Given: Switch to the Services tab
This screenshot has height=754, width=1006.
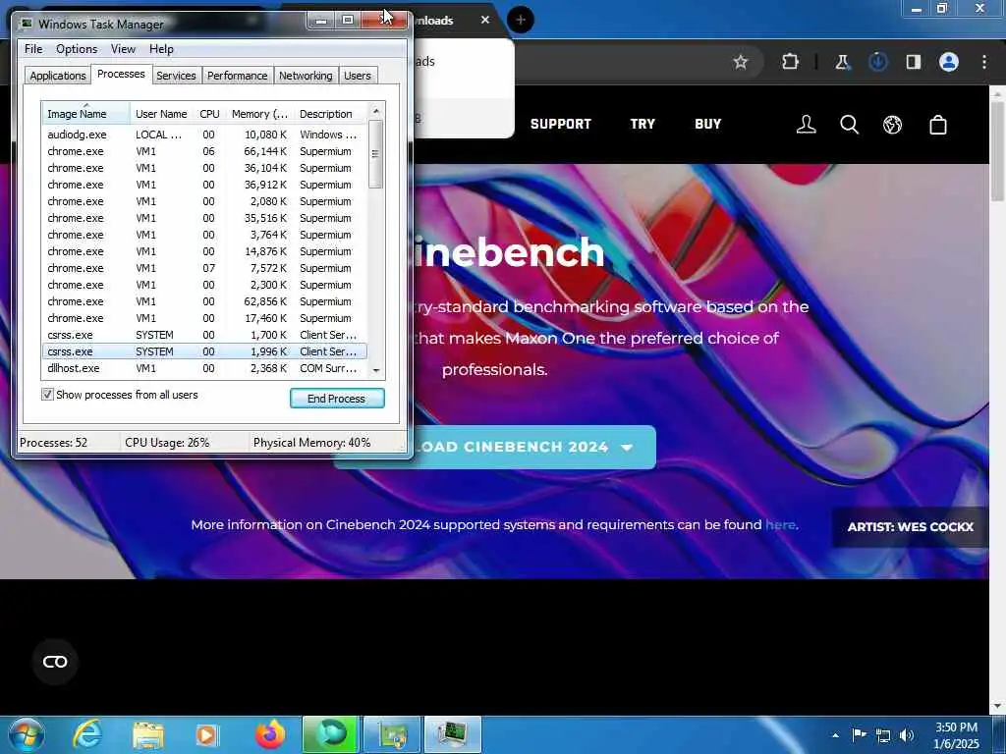Looking at the screenshot, I should point(176,76).
